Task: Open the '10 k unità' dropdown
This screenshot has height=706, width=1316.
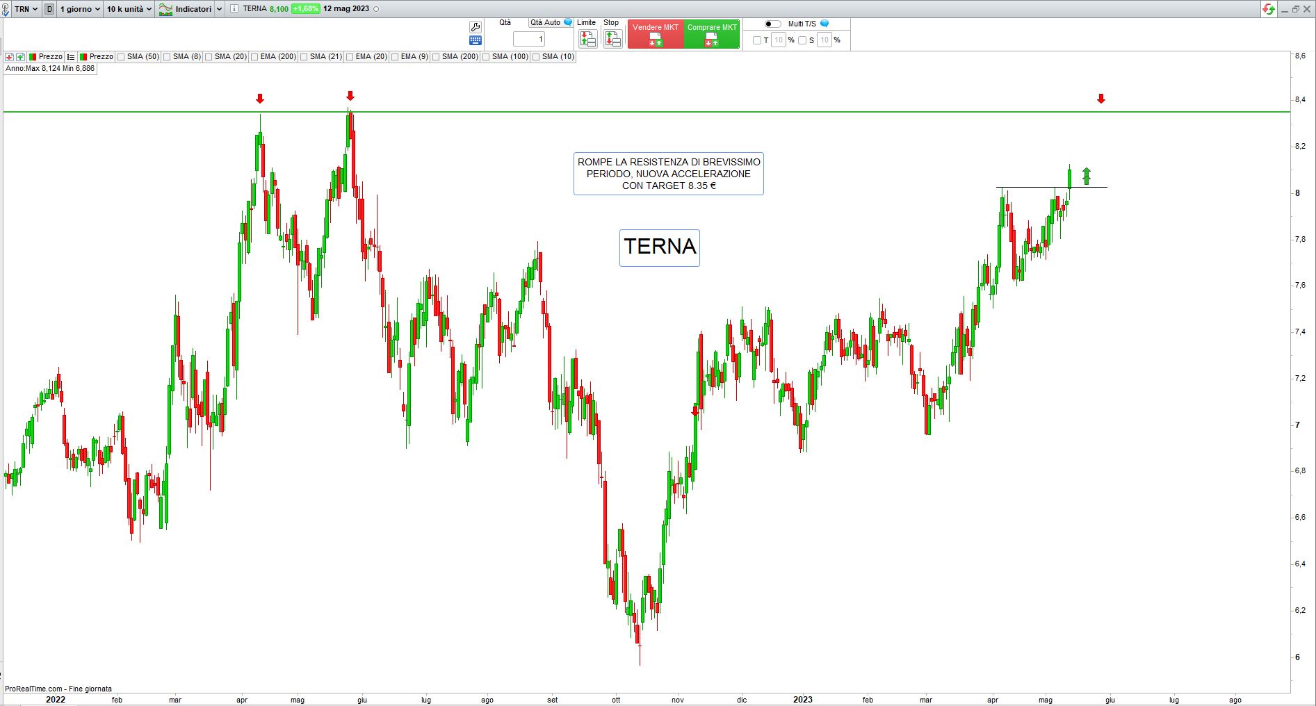Action: coord(129,9)
